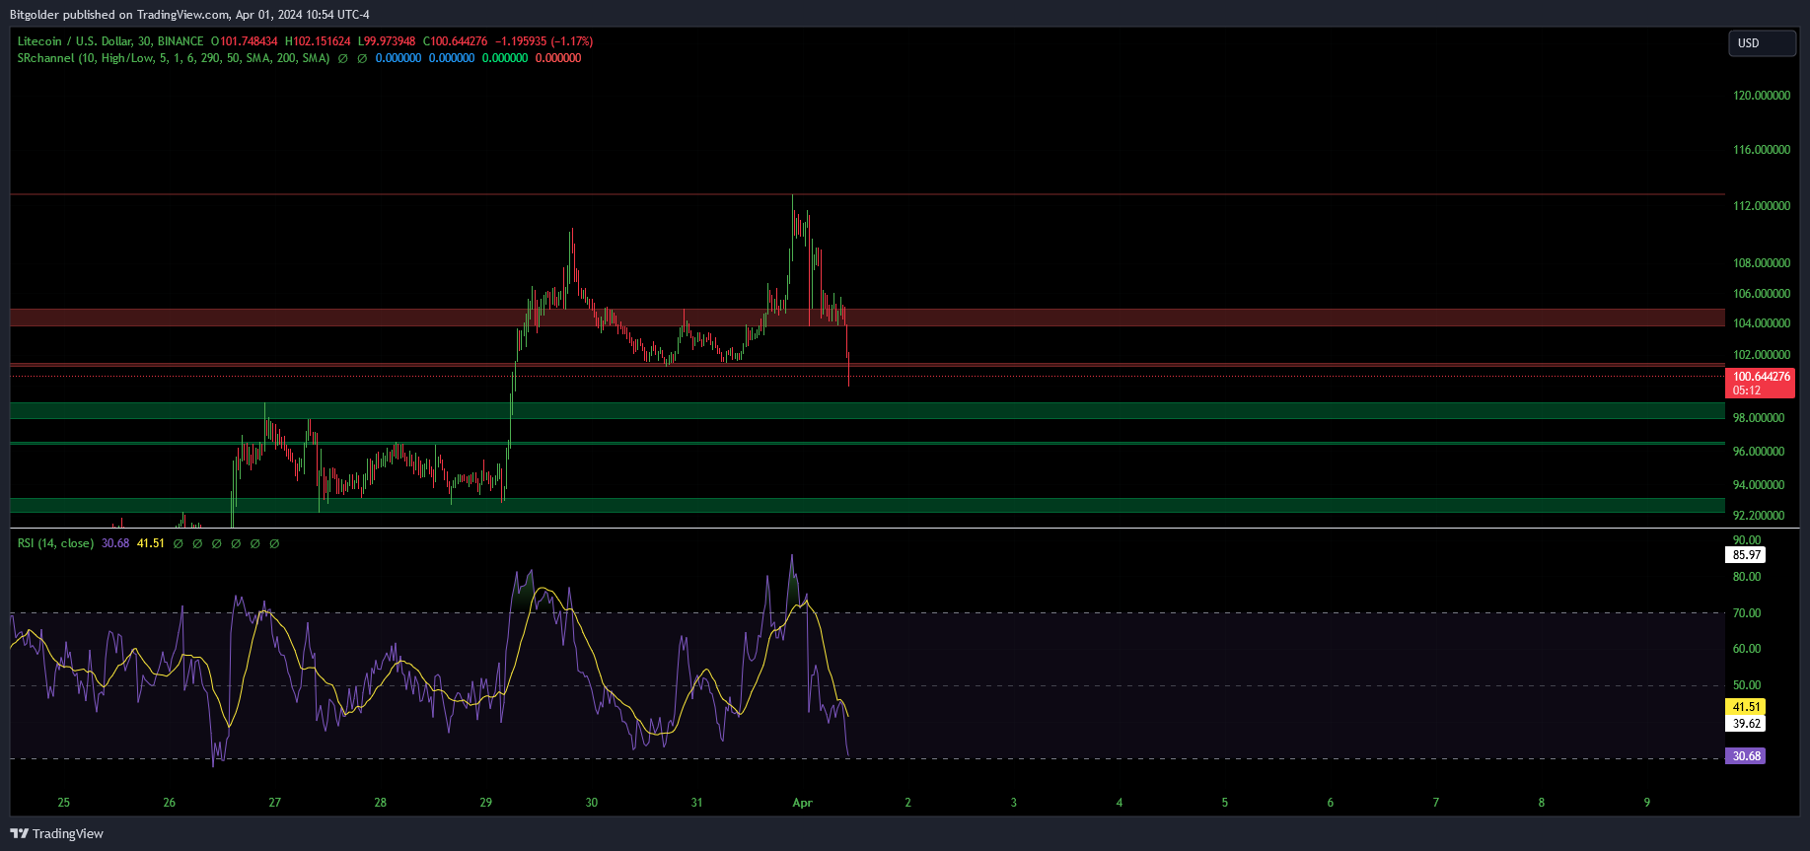Click the 116.000000 price axis label

click(1762, 150)
